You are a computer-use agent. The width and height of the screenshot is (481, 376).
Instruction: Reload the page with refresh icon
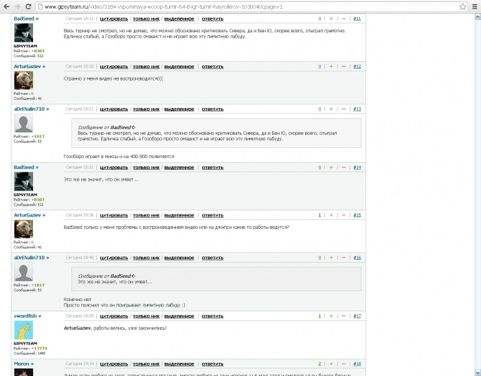[28, 6]
